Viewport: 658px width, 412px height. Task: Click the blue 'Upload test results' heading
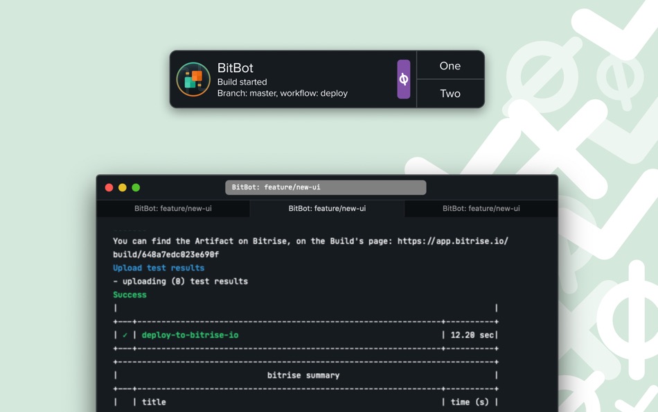159,268
